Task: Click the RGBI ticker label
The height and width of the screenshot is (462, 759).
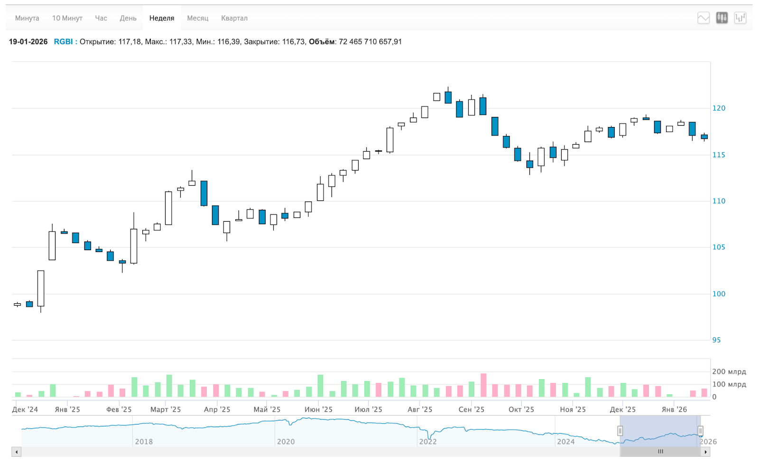Action: point(63,42)
